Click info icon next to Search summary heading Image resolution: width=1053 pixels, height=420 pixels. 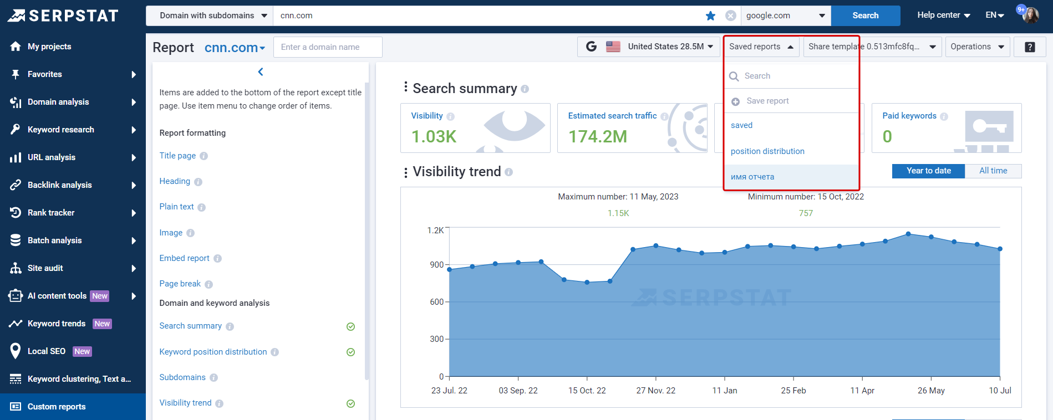tap(525, 89)
